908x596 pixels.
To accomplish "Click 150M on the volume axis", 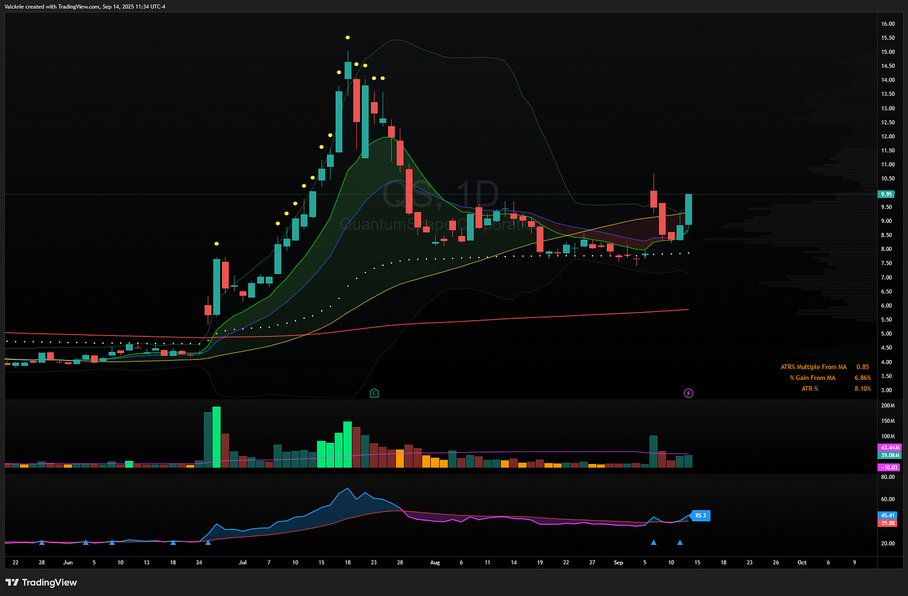I will [887, 421].
